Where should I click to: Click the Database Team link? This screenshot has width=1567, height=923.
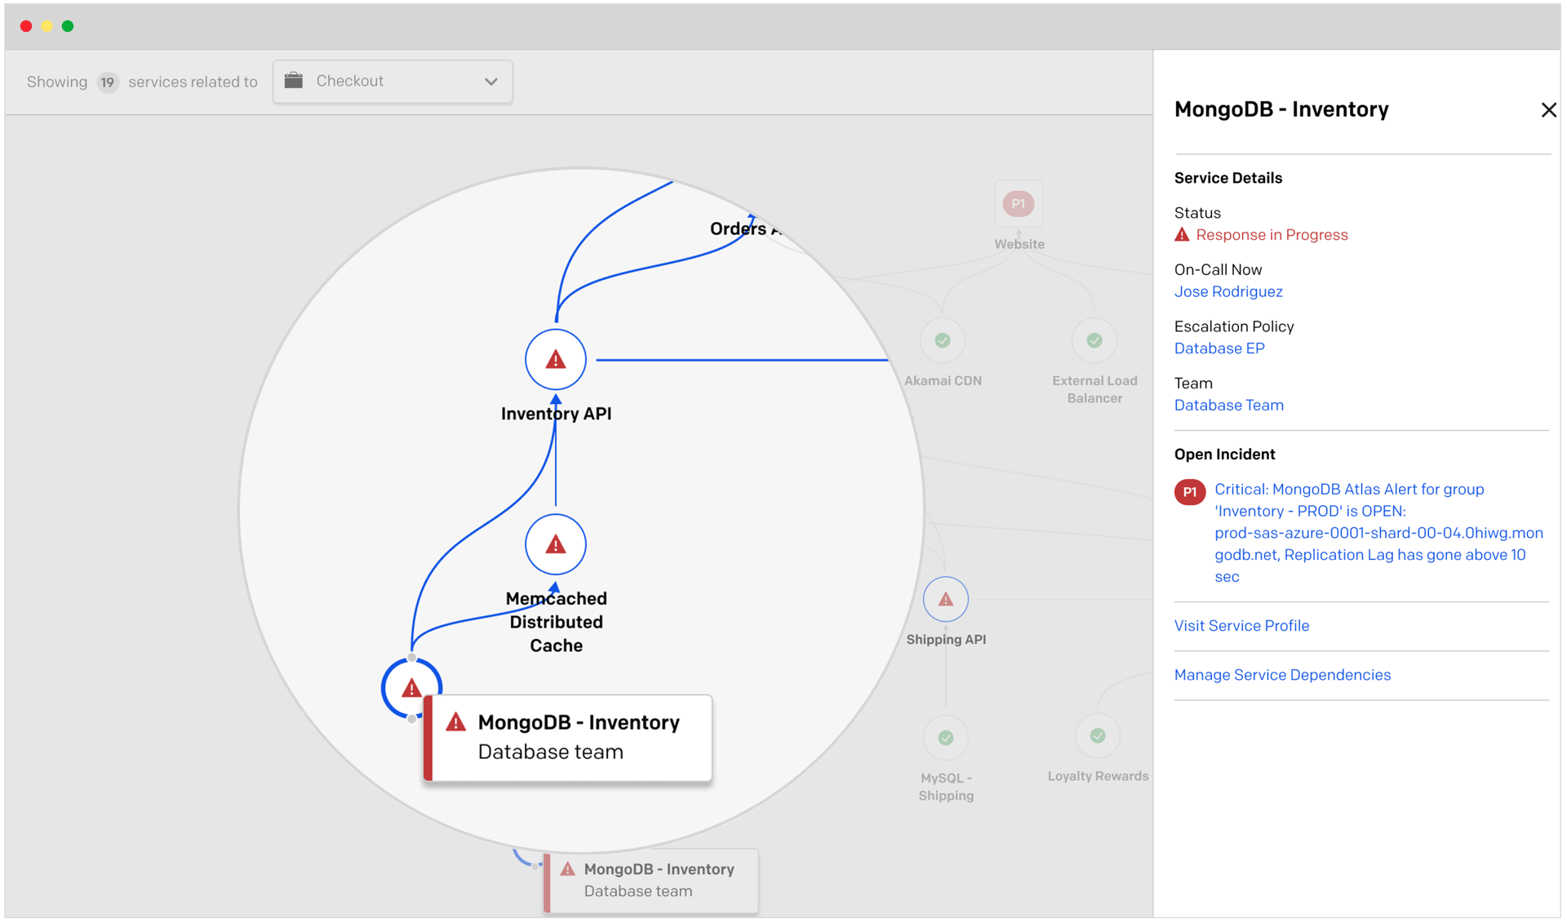[x=1228, y=406]
